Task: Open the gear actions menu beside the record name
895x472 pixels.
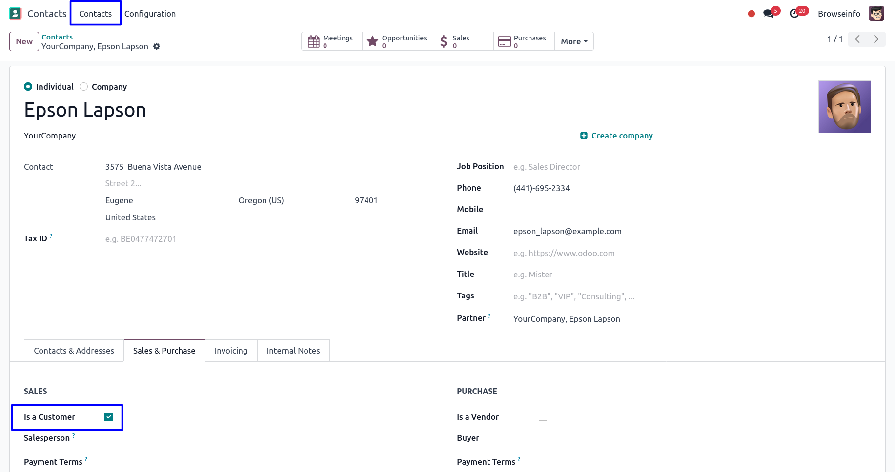Action: click(157, 46)
